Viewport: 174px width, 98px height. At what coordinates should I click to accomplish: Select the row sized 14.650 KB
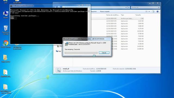pos(128,46)
